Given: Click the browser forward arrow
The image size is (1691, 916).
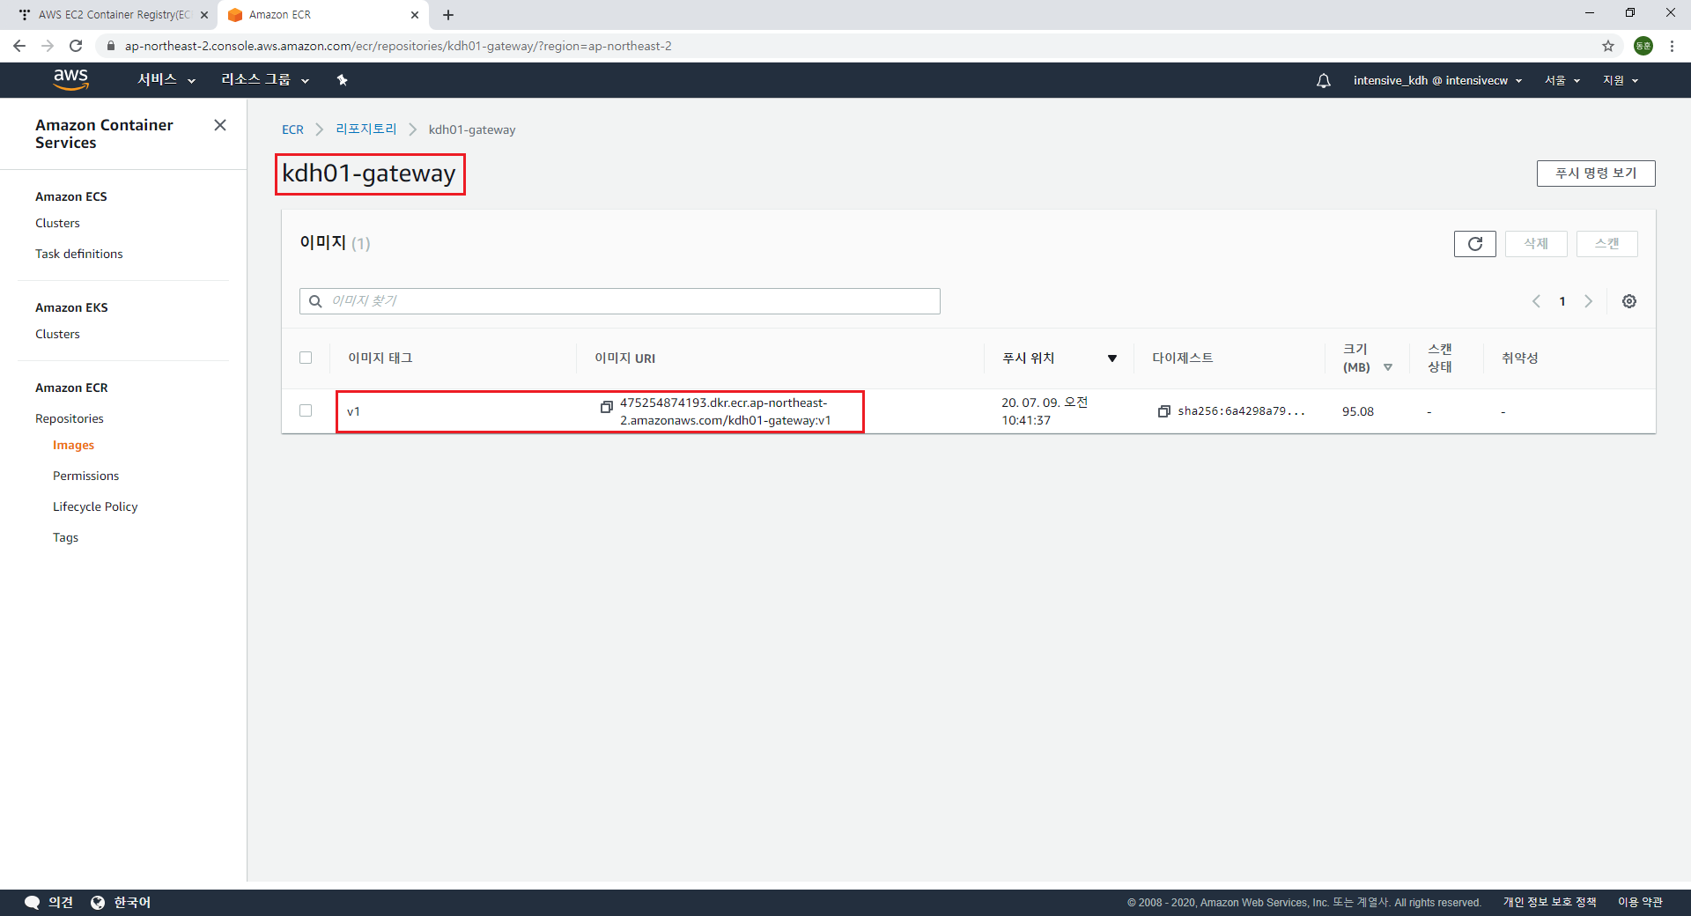Looking at the screenshot, I should tap(48, 46).
